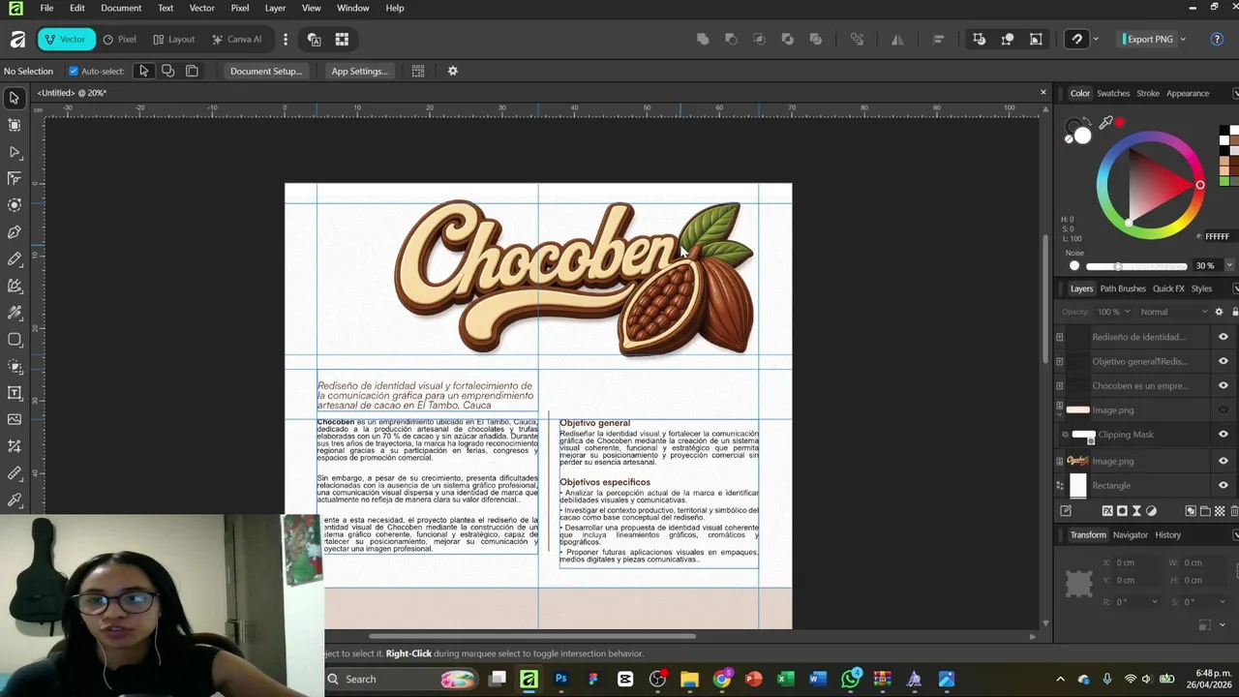The image size is (1239, 697).
Task: Open help via the question mark icon
Action: tap(1218, 39)
